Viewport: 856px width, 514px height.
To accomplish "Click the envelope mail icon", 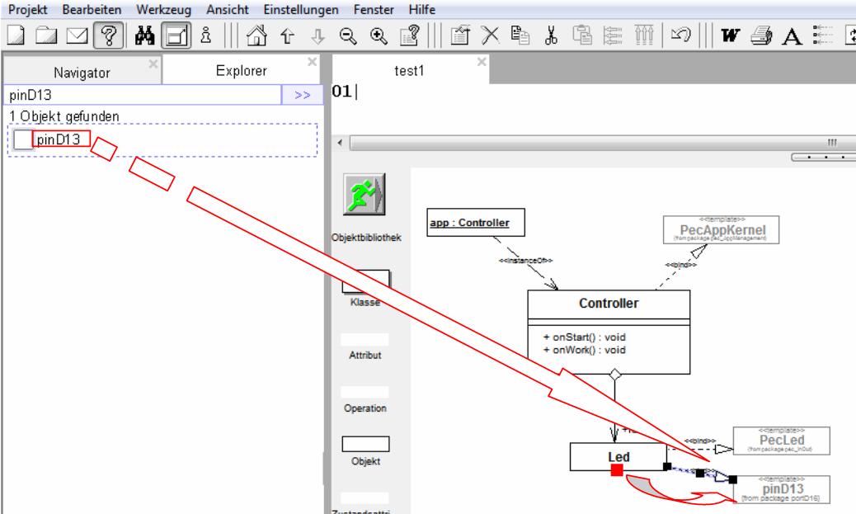I will click(x=75, y=35).
